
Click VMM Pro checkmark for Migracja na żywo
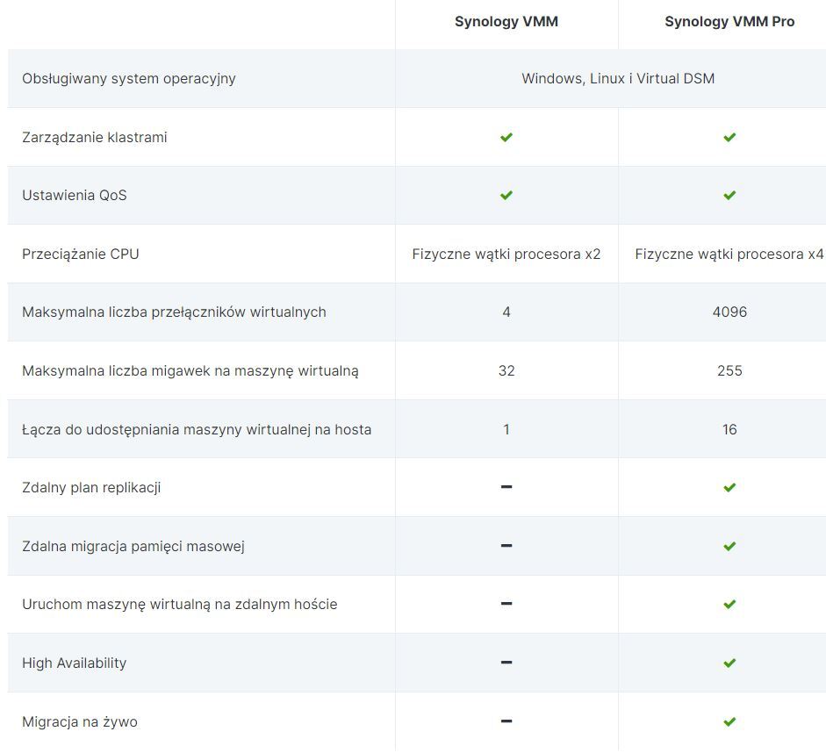point(729,721)
